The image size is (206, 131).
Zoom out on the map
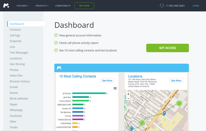pos(128,98)
